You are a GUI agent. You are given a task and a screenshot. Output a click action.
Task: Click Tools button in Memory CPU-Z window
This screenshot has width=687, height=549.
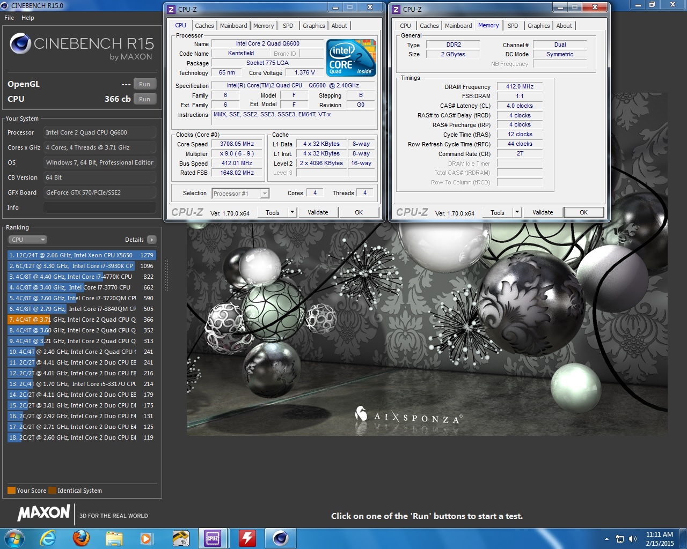click(498, 212)
